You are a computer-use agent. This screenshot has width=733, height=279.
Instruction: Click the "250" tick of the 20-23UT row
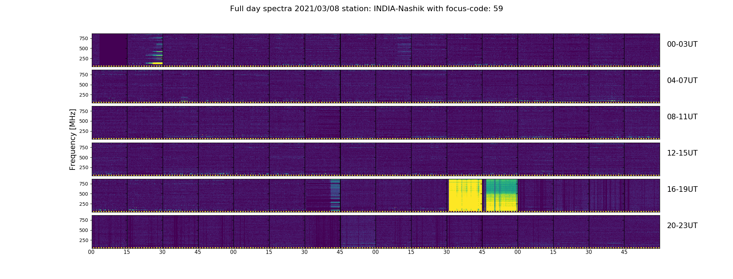84,240
